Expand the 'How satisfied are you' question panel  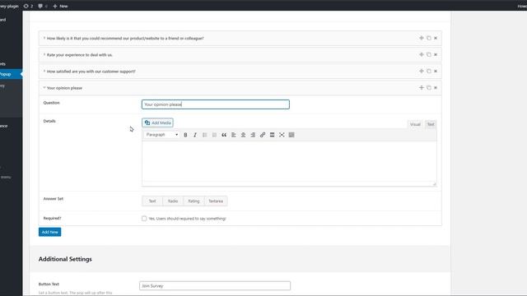(x=44, y=72)
